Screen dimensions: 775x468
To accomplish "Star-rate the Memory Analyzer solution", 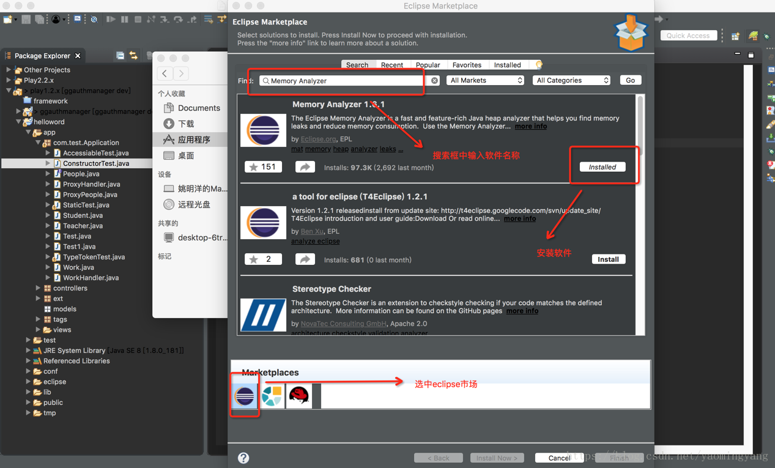I will tap(263, 167).
